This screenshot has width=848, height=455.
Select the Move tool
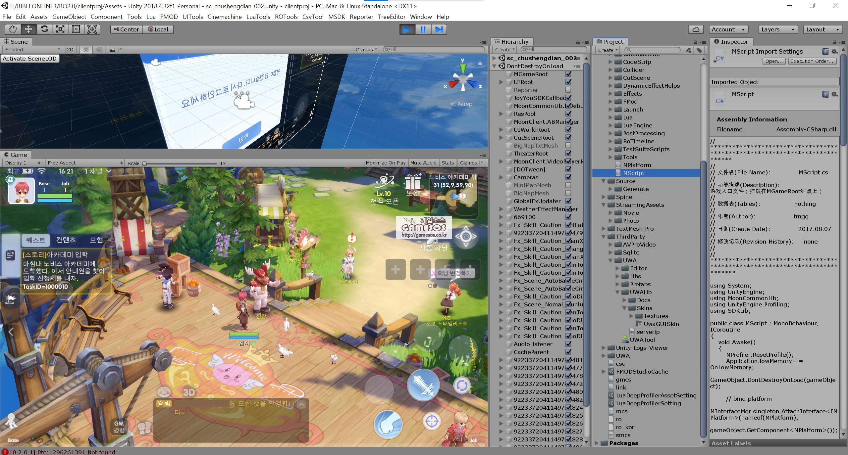(x=28, y=29)
